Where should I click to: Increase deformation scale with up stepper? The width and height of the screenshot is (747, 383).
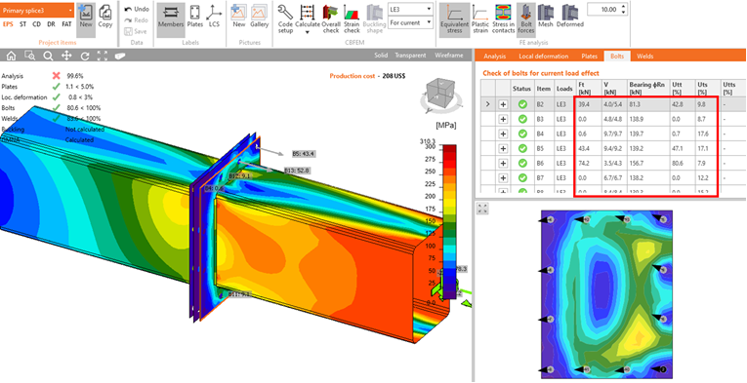[x=624, y=6]
